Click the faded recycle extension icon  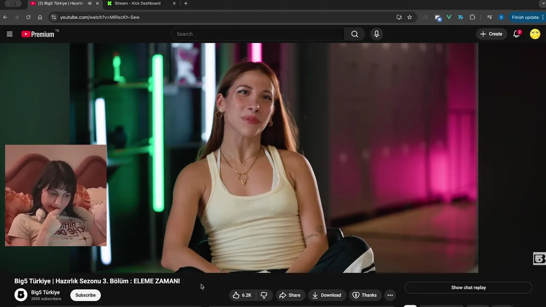[x=425, y=17]
